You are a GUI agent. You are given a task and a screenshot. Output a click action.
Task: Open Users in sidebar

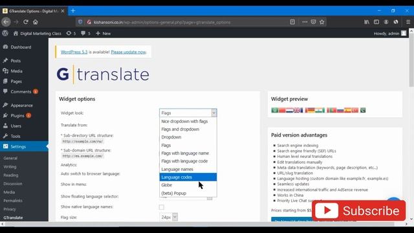click(x=16, y=126)
